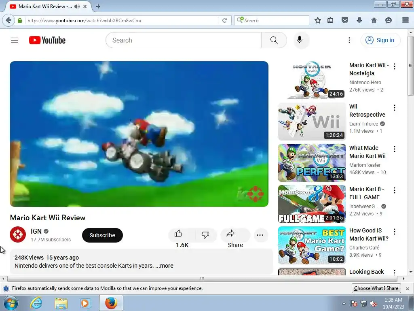Reload the page with refresh icon

[x=224, y=20]
